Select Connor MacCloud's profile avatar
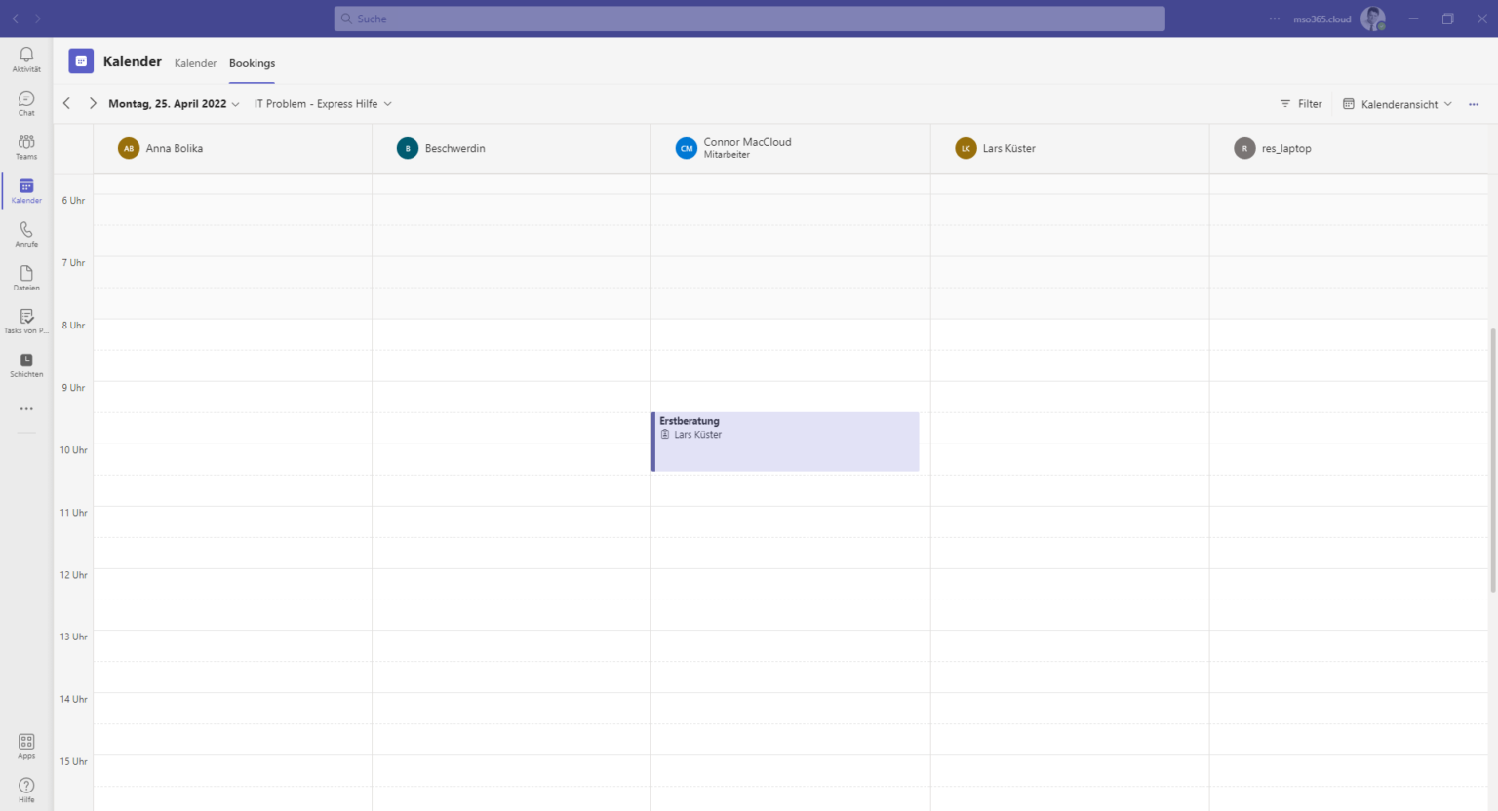The width and height of the screenshot is (1498, 811). (687, 148)
